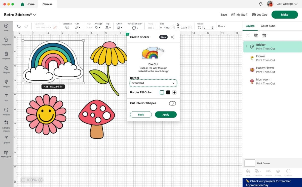Screen dimensions: 302x187
Task: Open the Templates panel
Action: (x=6, y=41)
